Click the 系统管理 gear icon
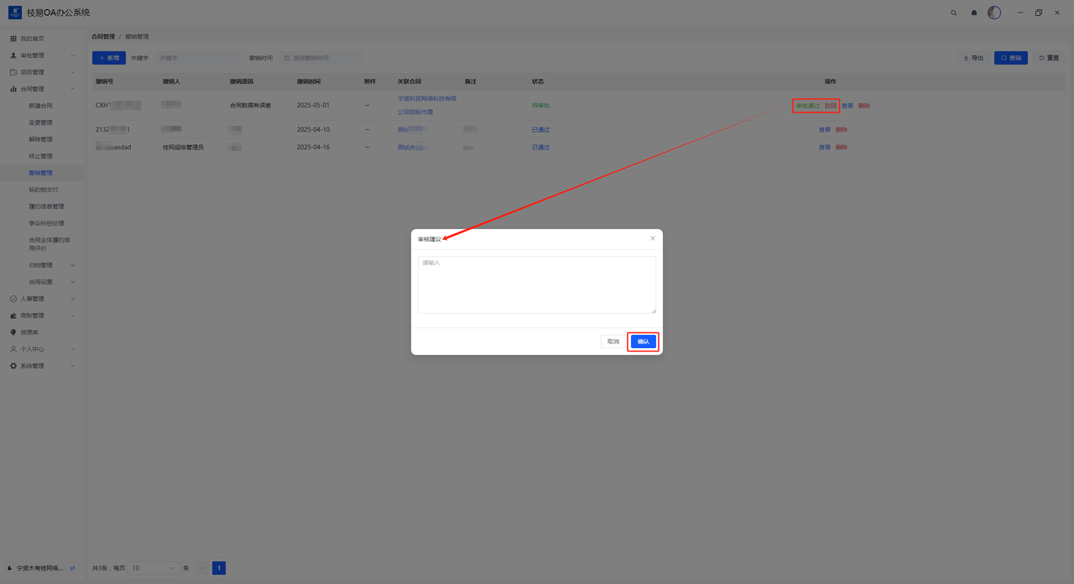Viewport: 1074px width, 584px height. click(13, 366)
